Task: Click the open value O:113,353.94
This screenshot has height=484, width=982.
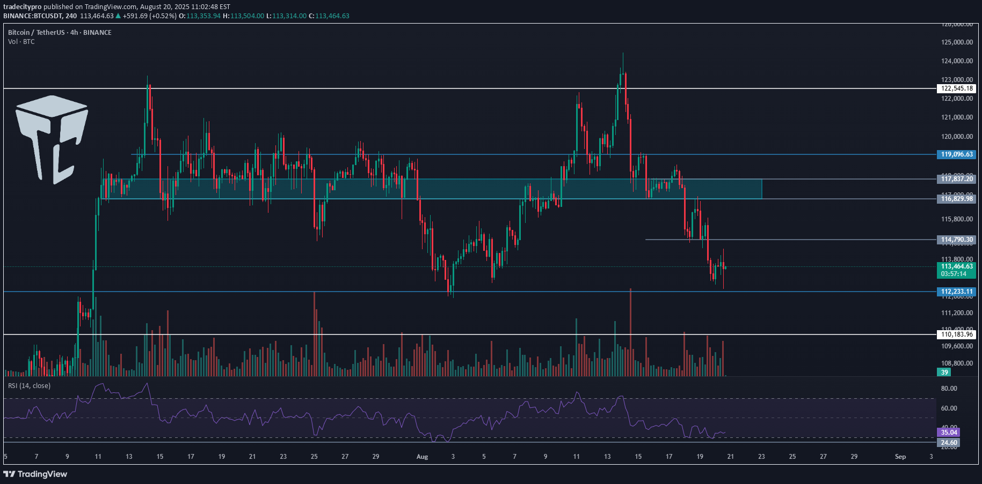Action: [200, 16]
